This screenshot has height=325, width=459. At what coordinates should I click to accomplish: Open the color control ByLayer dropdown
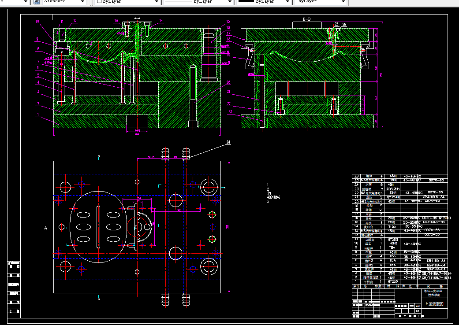tap(157, 1)
